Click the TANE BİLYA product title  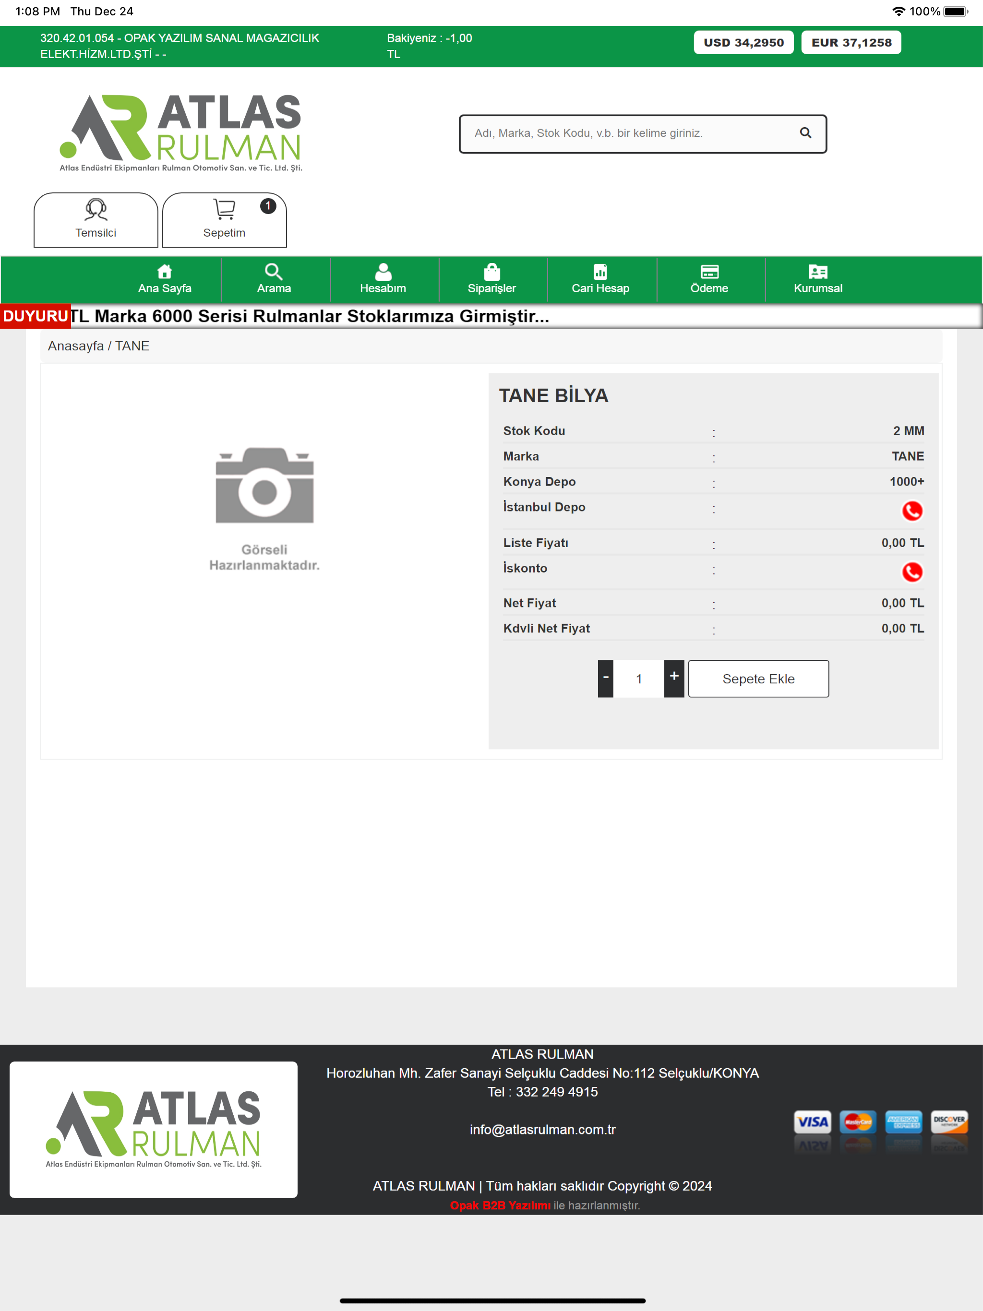(x=554, y=396)
